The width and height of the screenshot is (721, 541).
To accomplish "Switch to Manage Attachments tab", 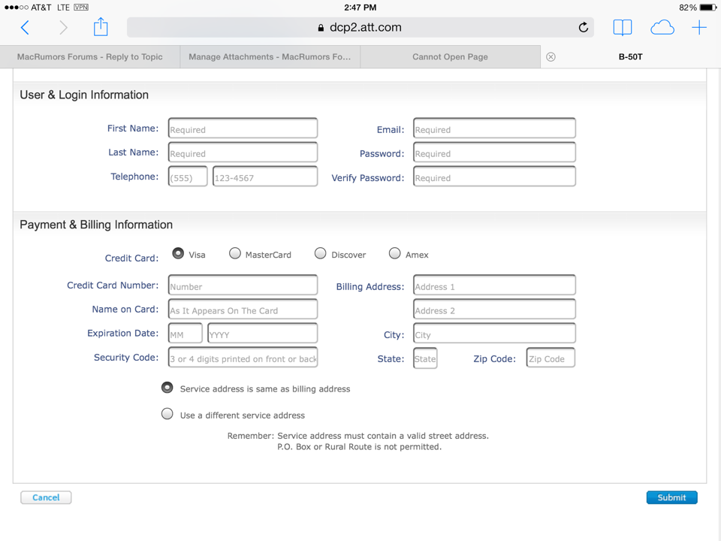I will click(270, 56).
